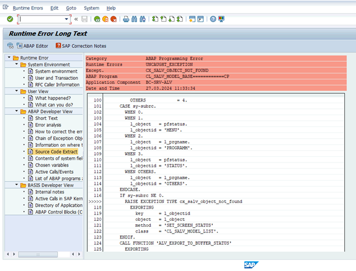Click the green Enter checkmark icon
Image resolution: width=356 pixels, height=271 pixels.
click(10, 19)
